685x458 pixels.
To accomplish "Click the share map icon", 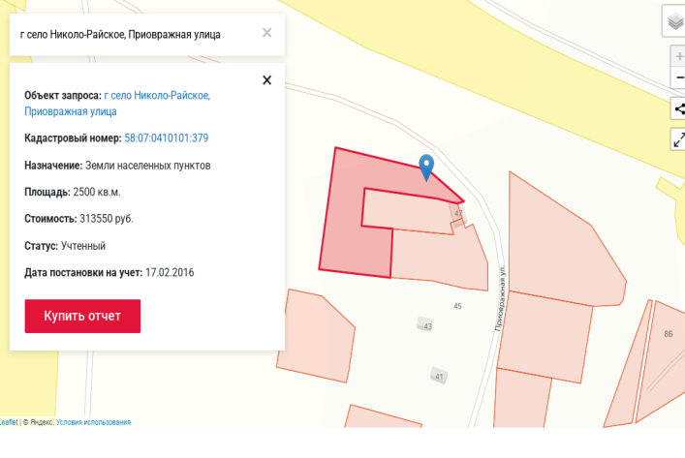I will 678,109.
